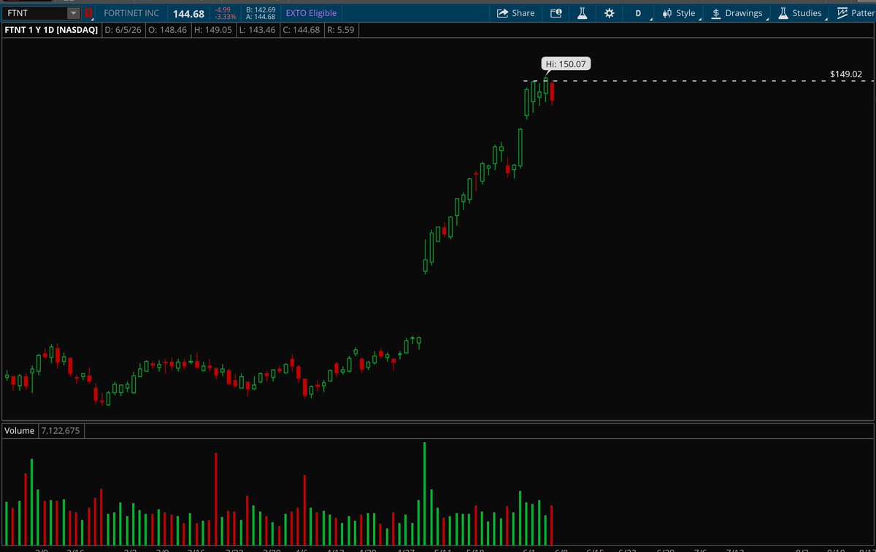Viewport: 876px width, 552px height.
Task: Click the date readout D: 6/5/26
Action: pyautogui.click(x=123, y=30)
